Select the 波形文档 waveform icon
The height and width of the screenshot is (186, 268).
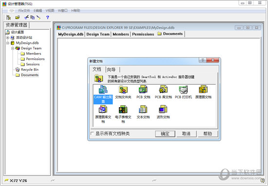(163, 109)
